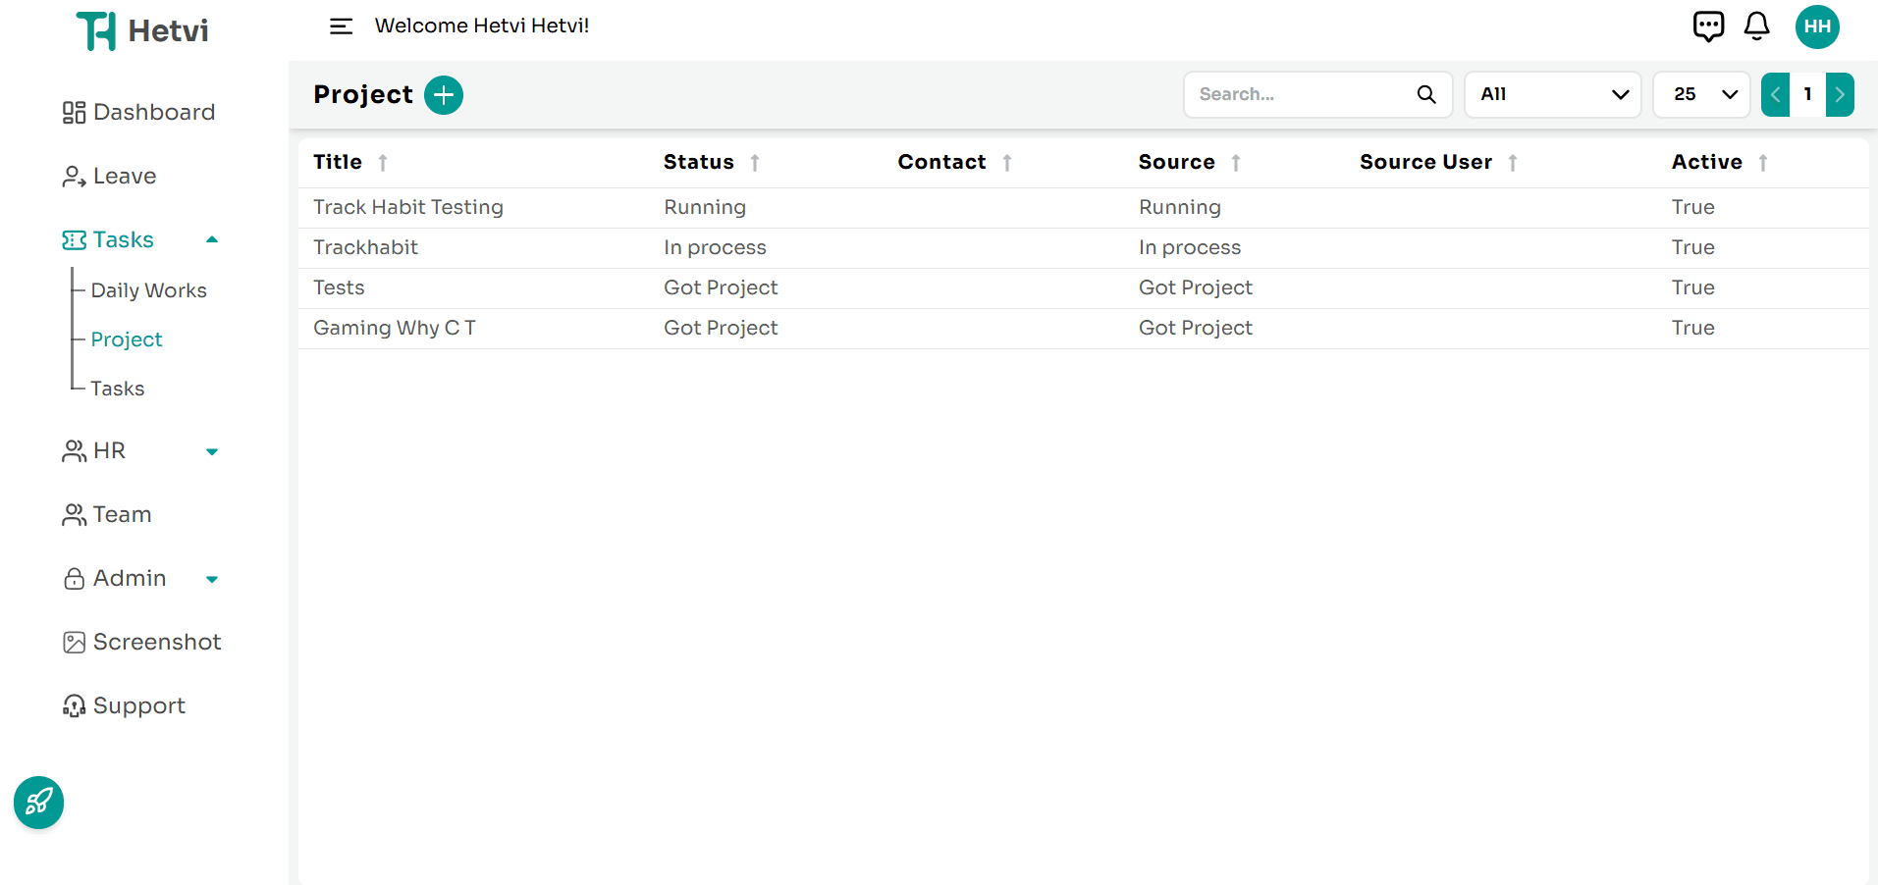Toggle the hamburger sidebar menu icon
1878x885 pixels.
point(341,26)
